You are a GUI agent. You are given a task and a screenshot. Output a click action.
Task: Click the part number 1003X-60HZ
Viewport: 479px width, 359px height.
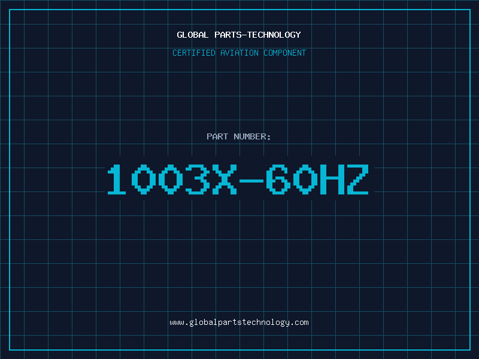(x=238, y=179)
